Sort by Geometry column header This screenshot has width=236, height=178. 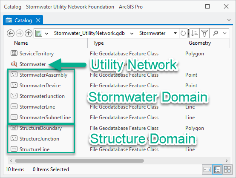[200, 43]
